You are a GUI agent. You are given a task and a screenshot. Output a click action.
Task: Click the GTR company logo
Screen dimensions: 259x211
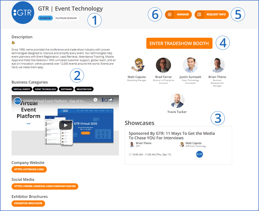pos(23,13)
